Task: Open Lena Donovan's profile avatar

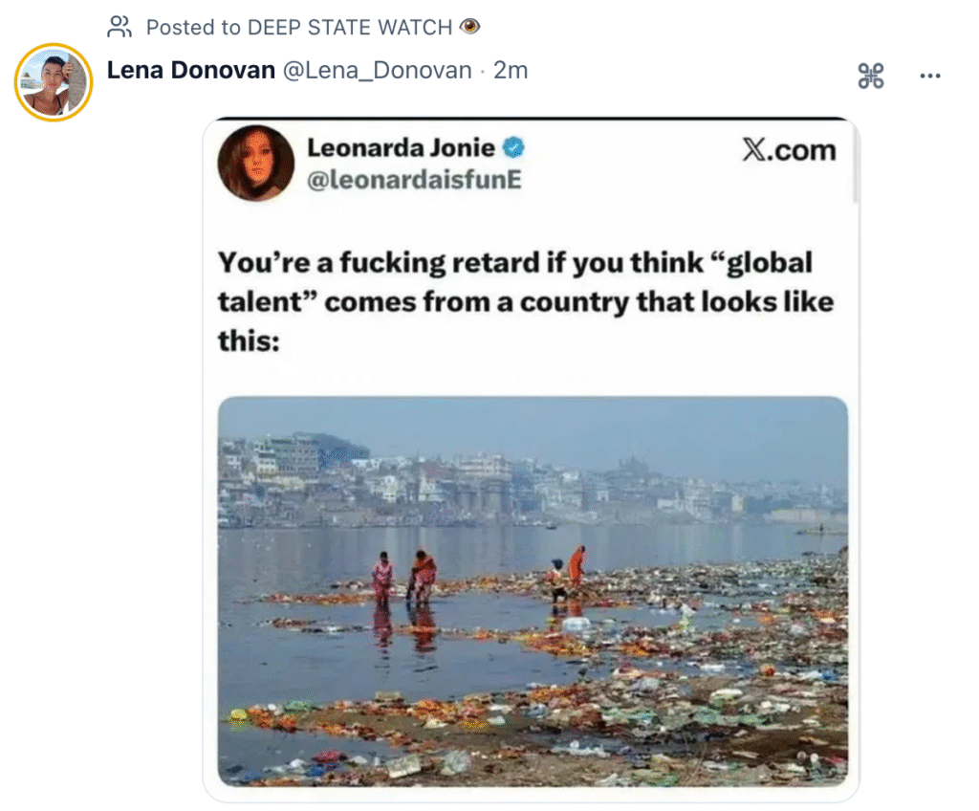Action: point(54,82)
